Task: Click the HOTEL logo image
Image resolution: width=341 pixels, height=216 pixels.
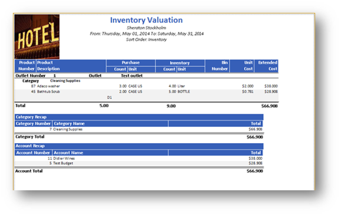Action: click(x=37, y=36)
